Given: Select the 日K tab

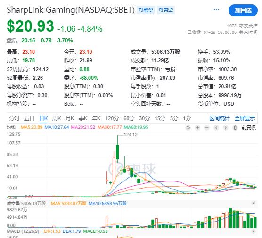Looking at the screenshot, I should coord(43,118).
